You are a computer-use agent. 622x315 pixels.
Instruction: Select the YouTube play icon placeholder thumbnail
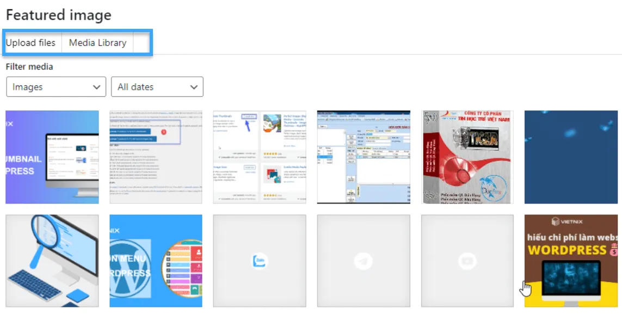(467, 261)
